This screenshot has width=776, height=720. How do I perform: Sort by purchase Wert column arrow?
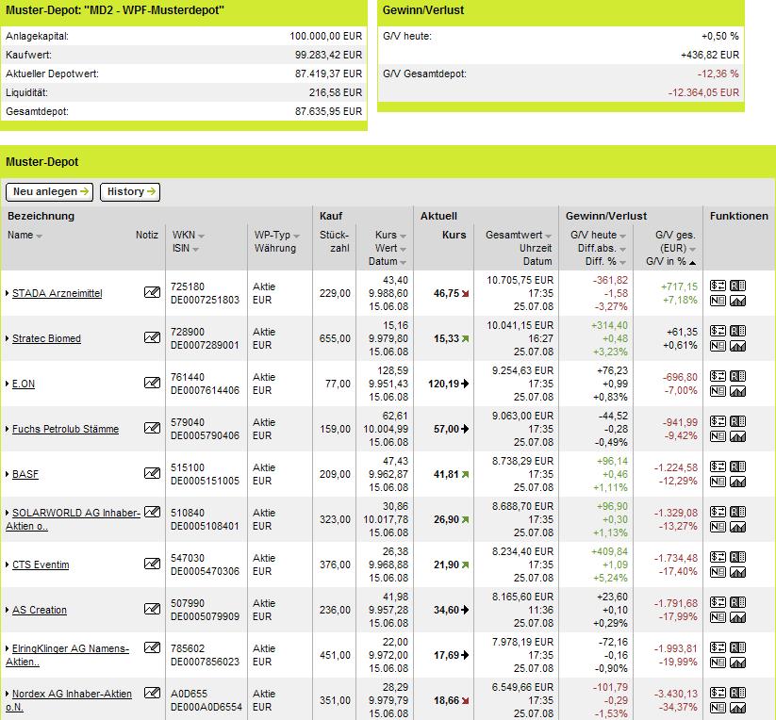tap(404, 250)
